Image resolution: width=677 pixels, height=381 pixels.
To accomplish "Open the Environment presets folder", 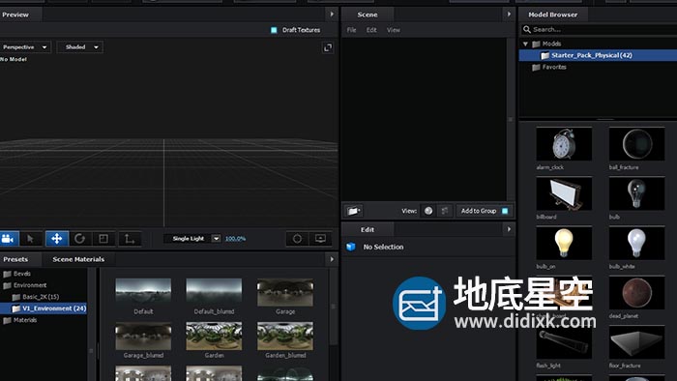I will pyautogui.click(x=25, y=285).
